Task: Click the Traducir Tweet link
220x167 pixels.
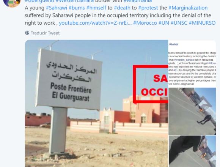Action: 45,33
